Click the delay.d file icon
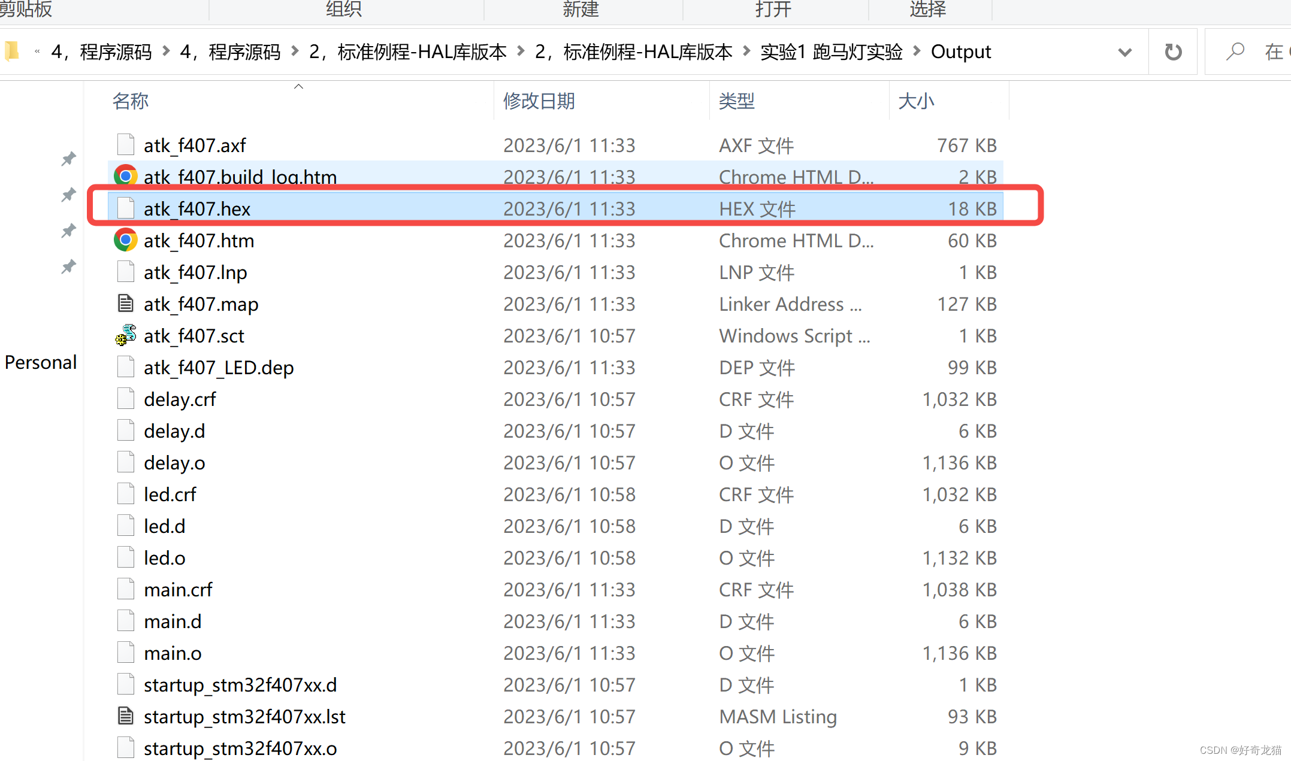The height and width of the screenshot is (761, 1291). point(126,430)
